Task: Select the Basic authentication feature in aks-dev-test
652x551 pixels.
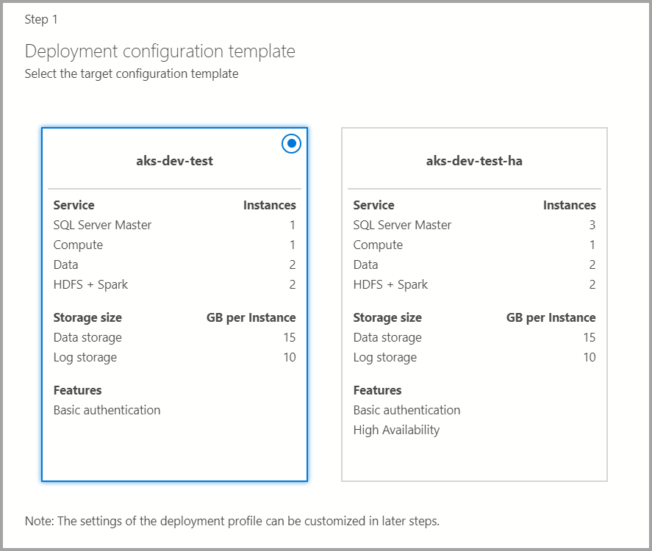Action: coord(107,410)
